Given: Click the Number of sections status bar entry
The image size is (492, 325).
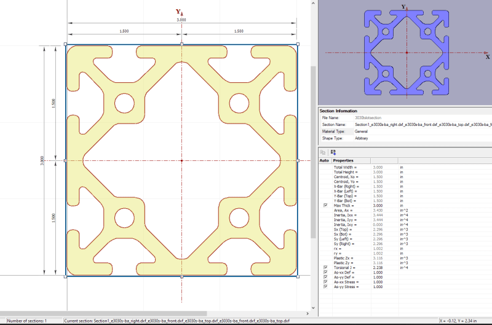Looking at the screenshot, I should pyautogui.click(x=27, y=321).
